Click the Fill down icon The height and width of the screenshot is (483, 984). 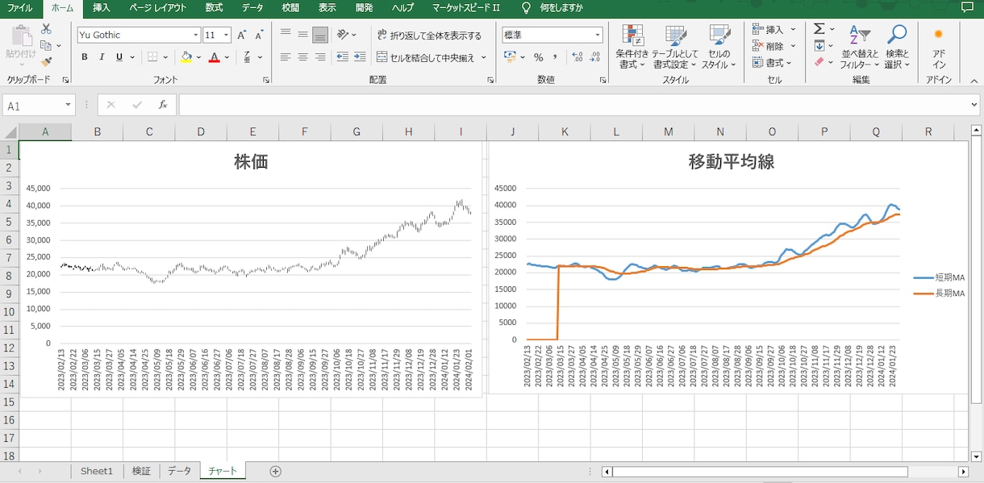(819, 46)
